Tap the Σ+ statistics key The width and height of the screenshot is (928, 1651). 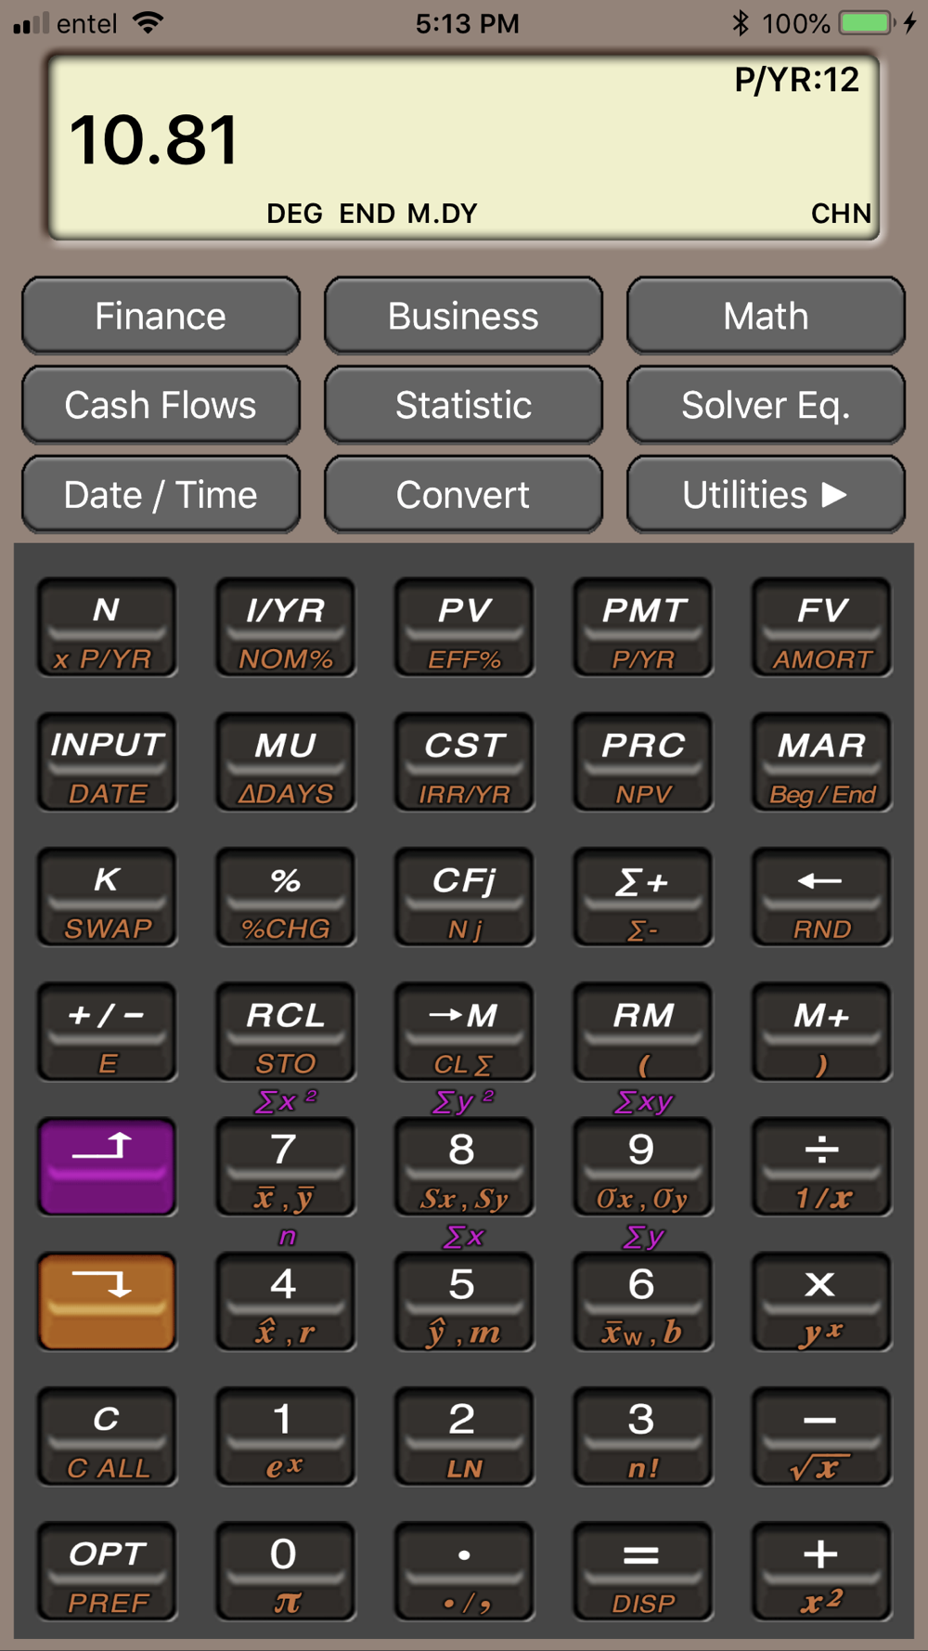tap(643, 897)
